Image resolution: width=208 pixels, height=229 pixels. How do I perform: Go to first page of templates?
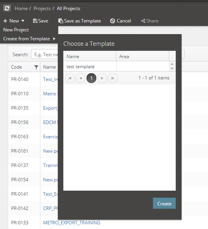[x=70, y=78]
